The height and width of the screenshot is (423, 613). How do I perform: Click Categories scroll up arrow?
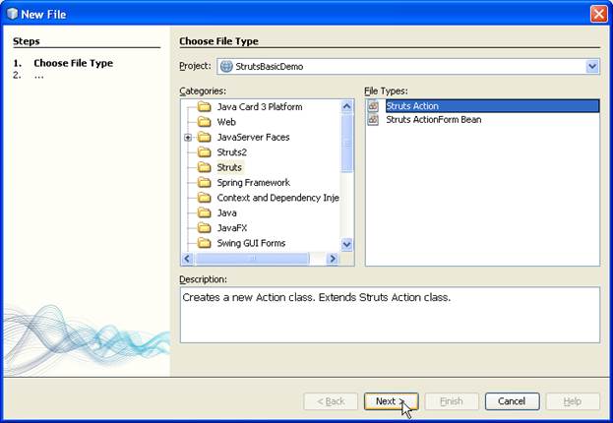(x=346, y=106)
